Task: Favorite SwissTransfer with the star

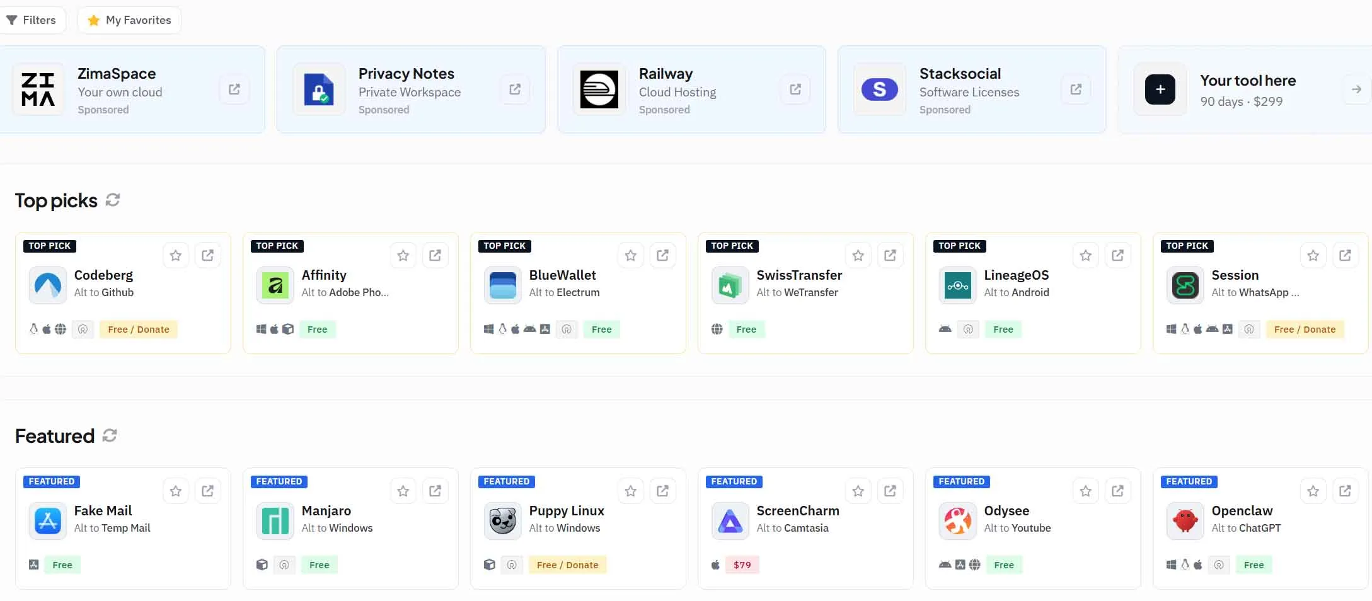Action: (x=858, y=255)
